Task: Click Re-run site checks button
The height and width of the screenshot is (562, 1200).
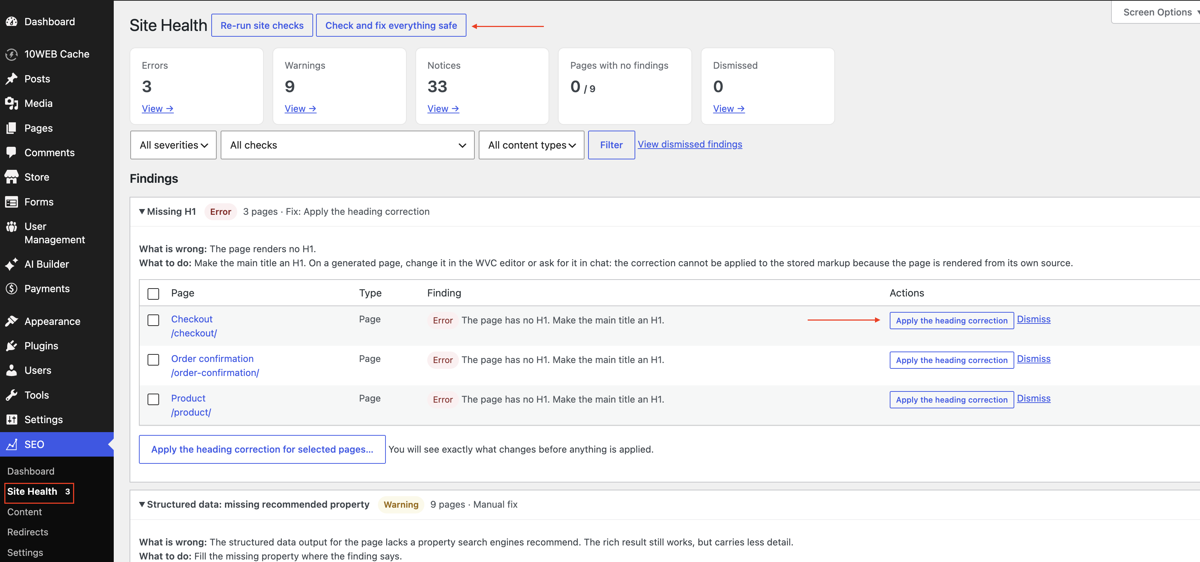Action: coord(262,26)
